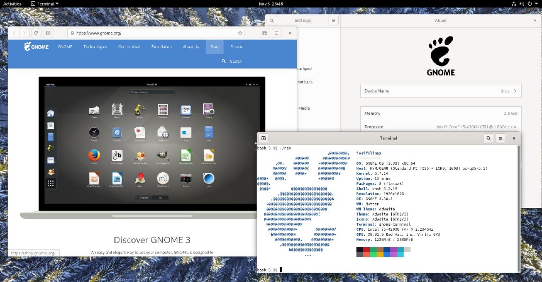Open the browser tabs overview button
Screen dimensions: 542x282
tap(265, 33)
